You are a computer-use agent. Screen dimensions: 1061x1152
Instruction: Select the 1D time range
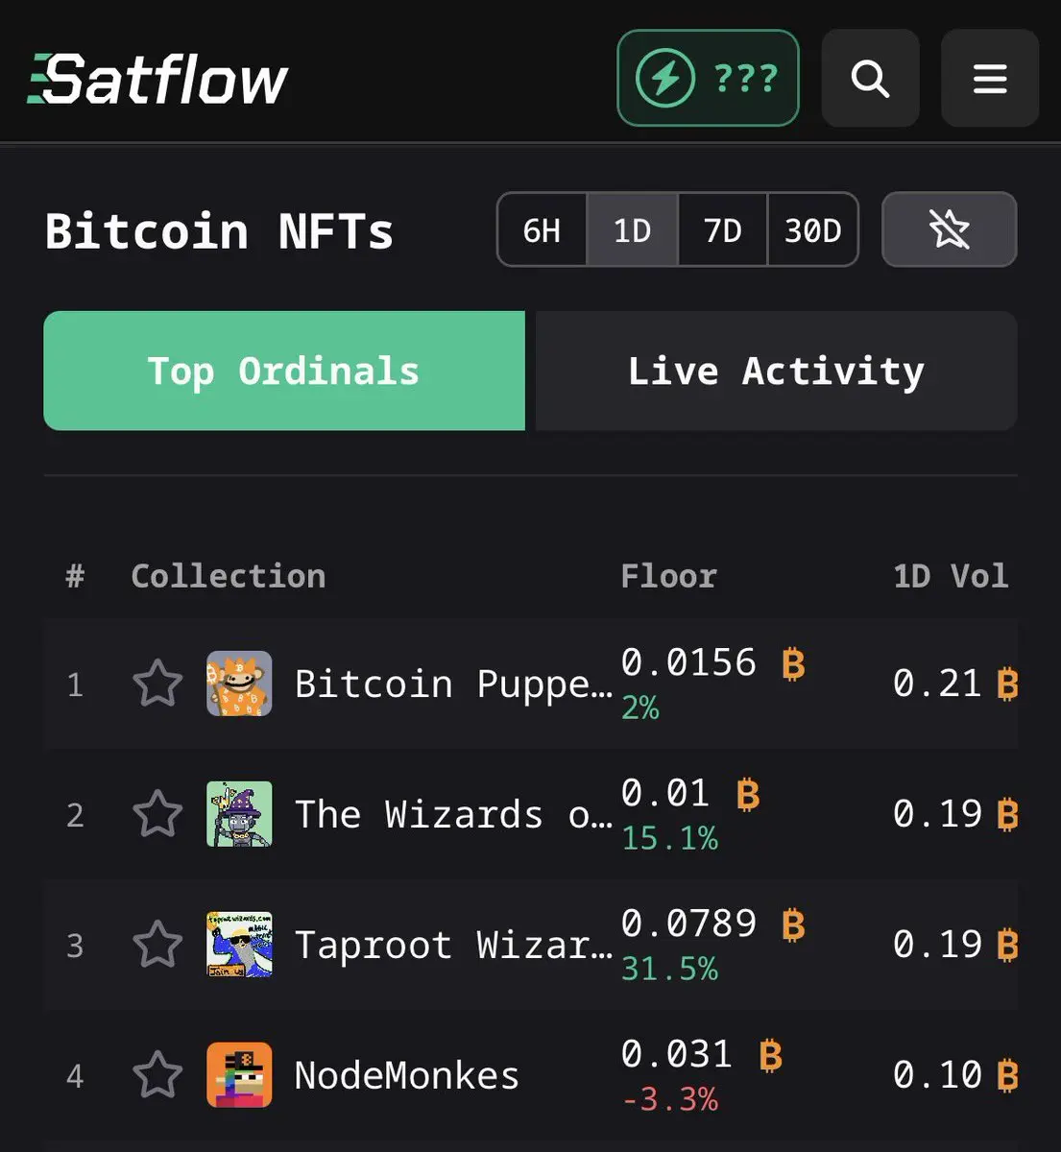632,230
